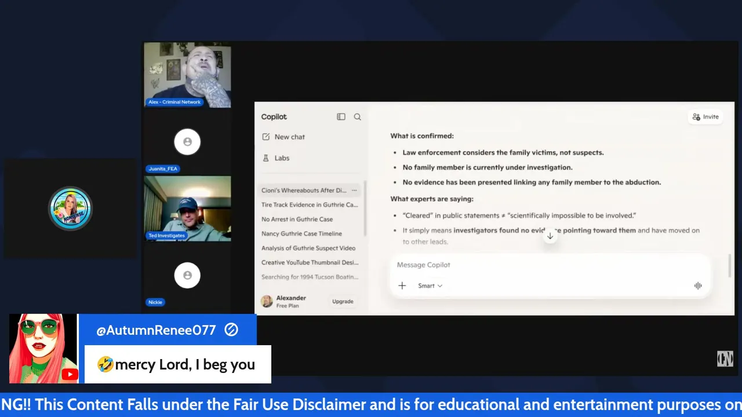Click Alexander's profile avatar

[267, 301]
